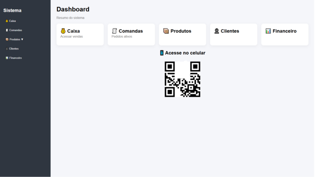Click the person icon on Clientes card
Viewport: 315px width, 177px height.
[217, 31]
